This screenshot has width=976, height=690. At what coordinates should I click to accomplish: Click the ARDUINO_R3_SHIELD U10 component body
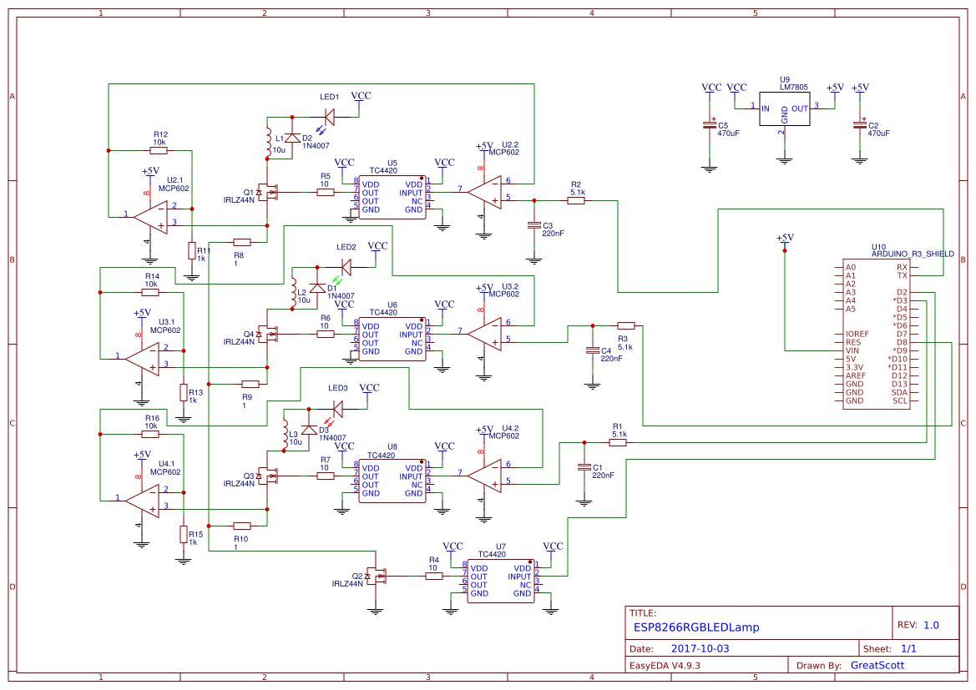[877, 334]
